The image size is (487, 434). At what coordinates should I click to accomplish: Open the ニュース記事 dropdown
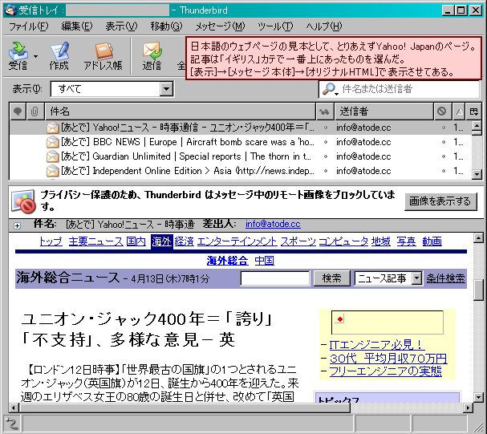[388, 278]
